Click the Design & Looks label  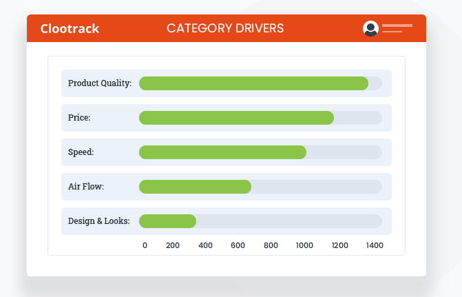point(99,221)
